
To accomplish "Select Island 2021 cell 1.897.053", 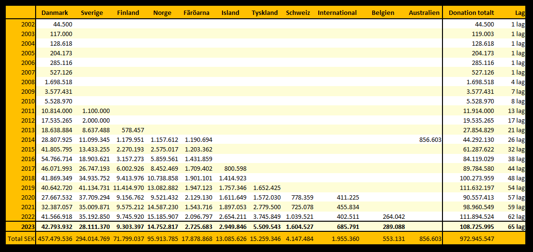I will pos(233,207).
